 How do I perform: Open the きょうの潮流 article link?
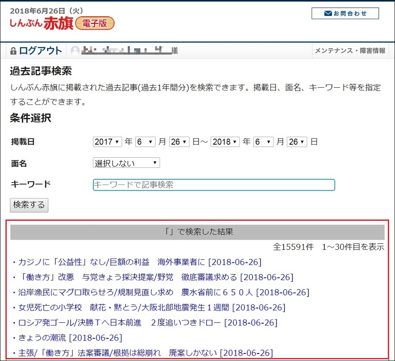[x=70, y=337]
